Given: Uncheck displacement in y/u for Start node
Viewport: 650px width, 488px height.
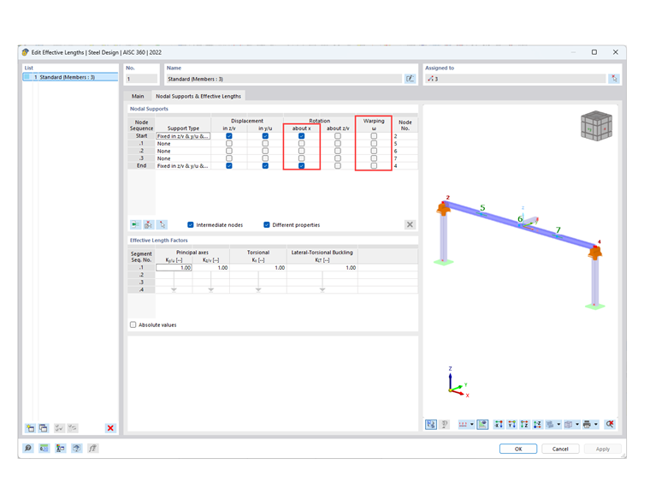Looking at the screenshot, I should (x=265, y=135).
